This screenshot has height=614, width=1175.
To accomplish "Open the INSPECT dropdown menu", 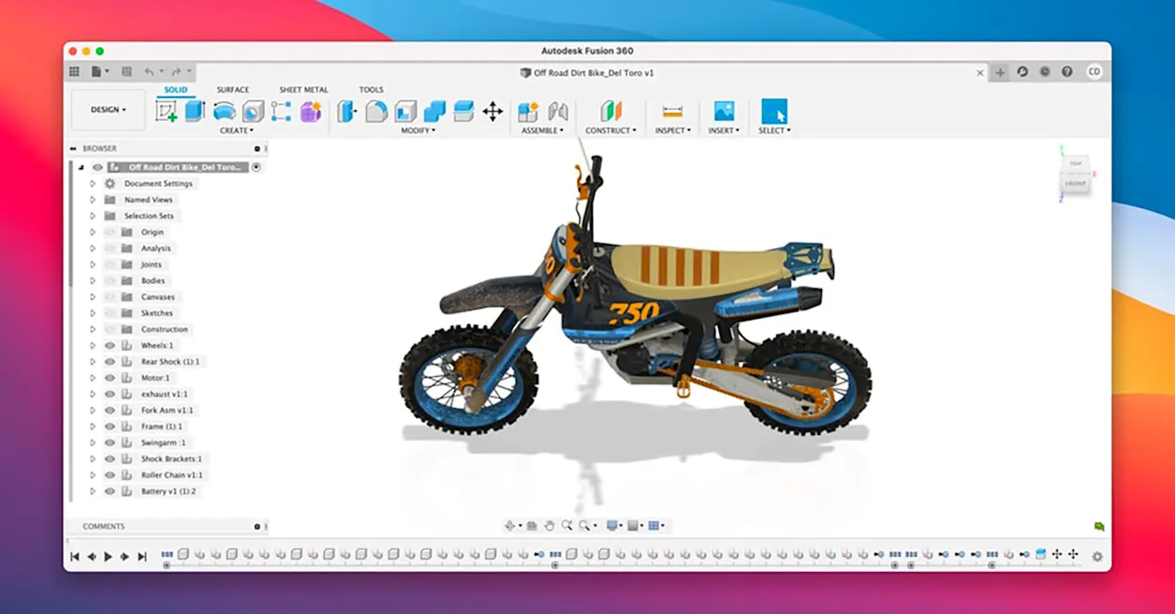I will coord(672,131).
